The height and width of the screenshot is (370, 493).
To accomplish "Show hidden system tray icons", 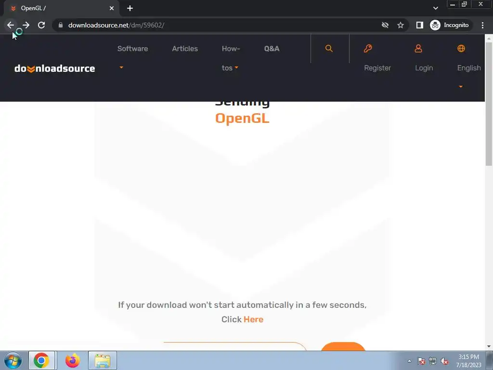I will [x=409, y=361].
